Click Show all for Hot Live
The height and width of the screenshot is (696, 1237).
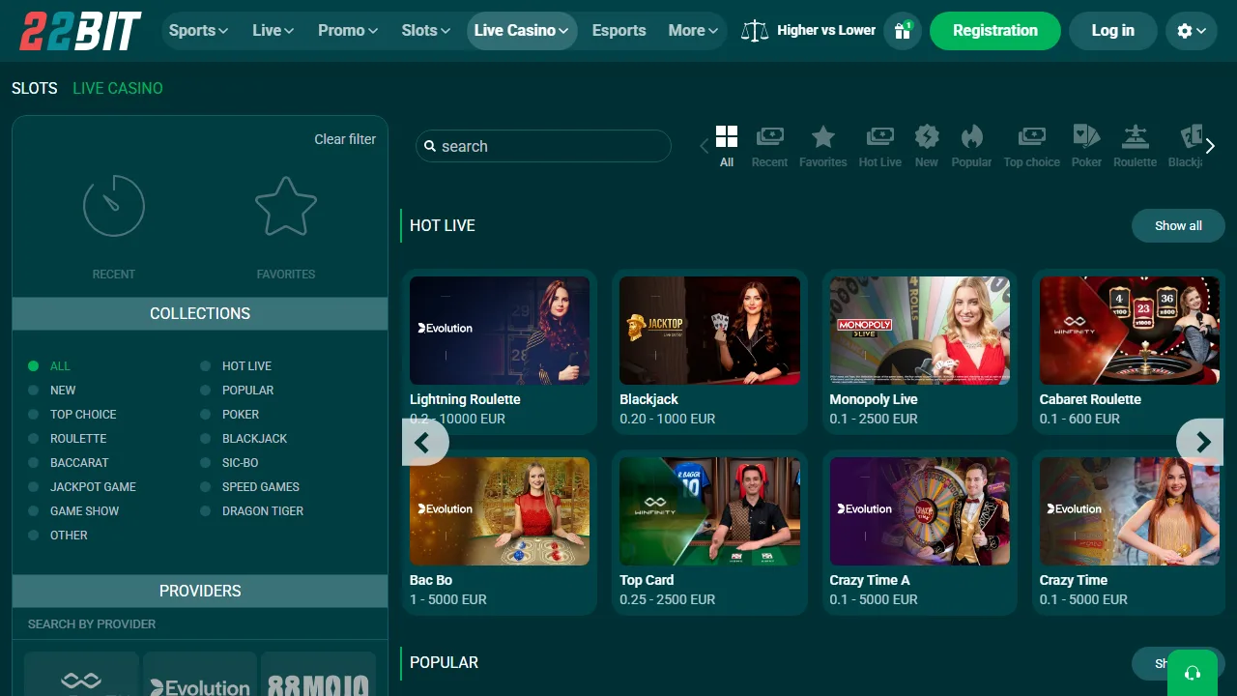click(1178, 225)
